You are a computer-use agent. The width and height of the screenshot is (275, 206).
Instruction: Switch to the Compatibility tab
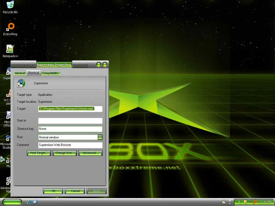coord(50,73)
